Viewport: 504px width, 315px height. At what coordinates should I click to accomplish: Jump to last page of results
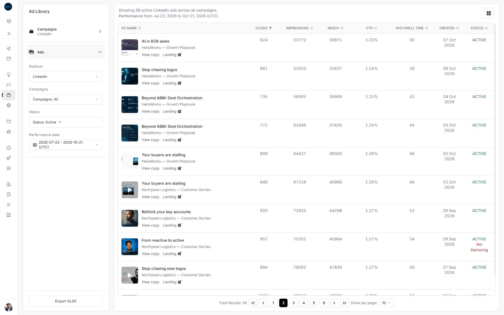pyautogui.click(x=344, y=303)
